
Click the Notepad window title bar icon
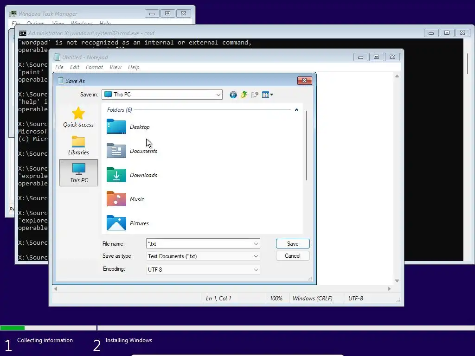57,57
